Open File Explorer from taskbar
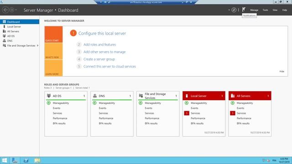This screenshot has width=292, height=164. click(x=37, y=160)
